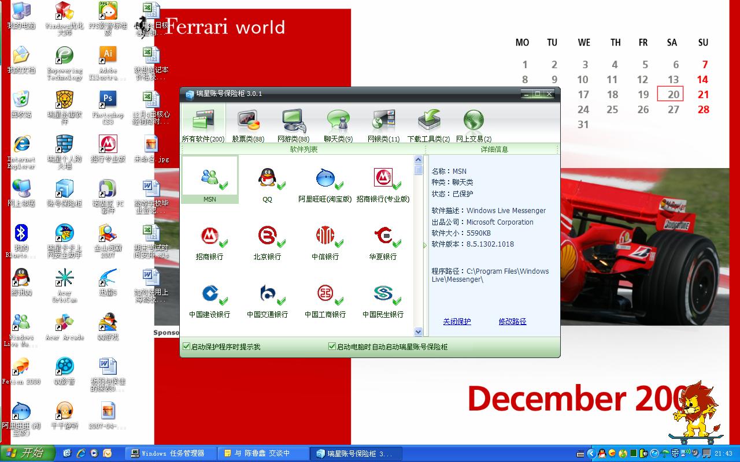Select 我的文档 desktop icon
The width and height of the screenshot is (740, 462).
(21, 60)
